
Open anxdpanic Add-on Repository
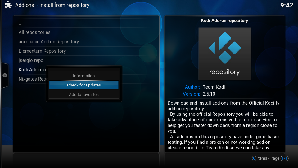coord(86,42)
